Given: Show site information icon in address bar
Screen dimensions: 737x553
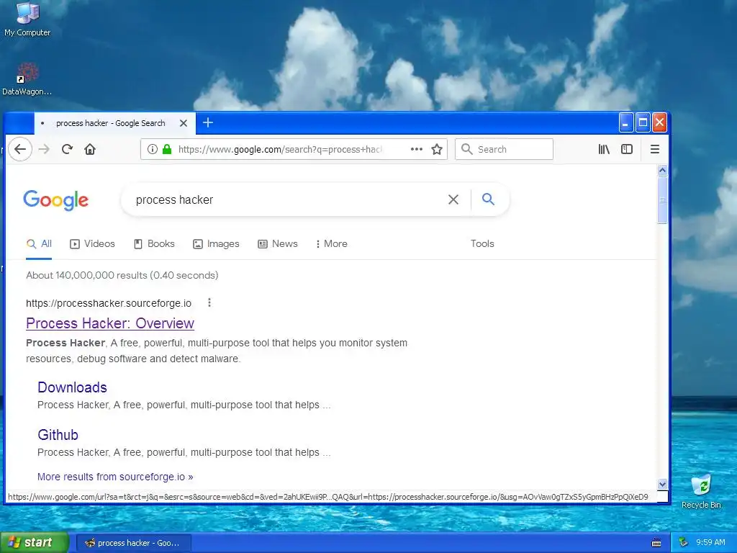Looking at the screenshot, I should click(153, 150).
